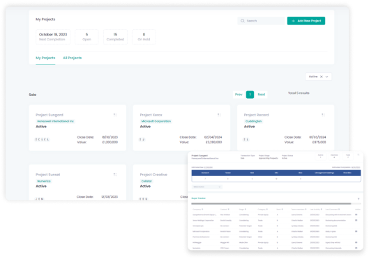Click the 5 Open stat card
Viewport: 369px width, 259px height.
point(86,37)
